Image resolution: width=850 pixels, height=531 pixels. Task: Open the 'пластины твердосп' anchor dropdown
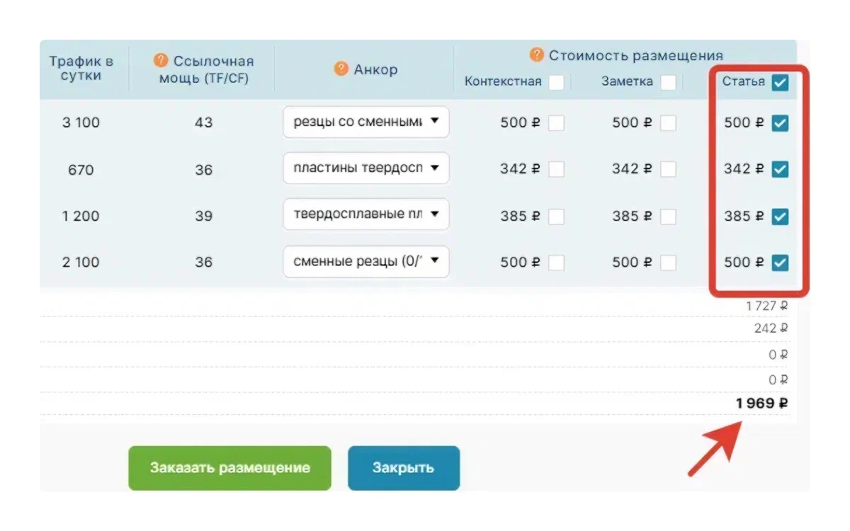(x=365, y=169)
